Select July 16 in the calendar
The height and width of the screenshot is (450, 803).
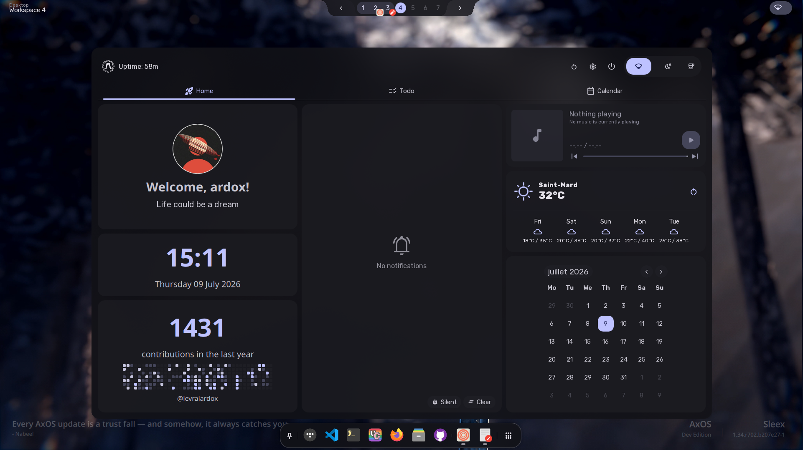pos(605,342)
